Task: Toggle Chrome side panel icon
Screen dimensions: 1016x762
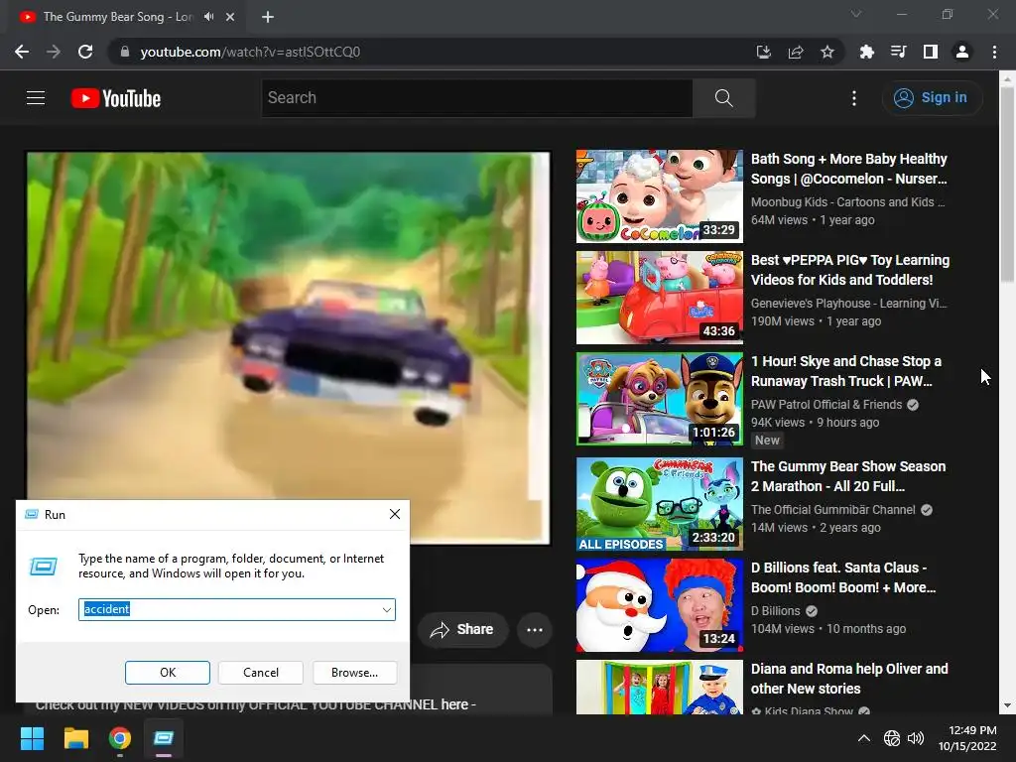Action: click(931, 52)
